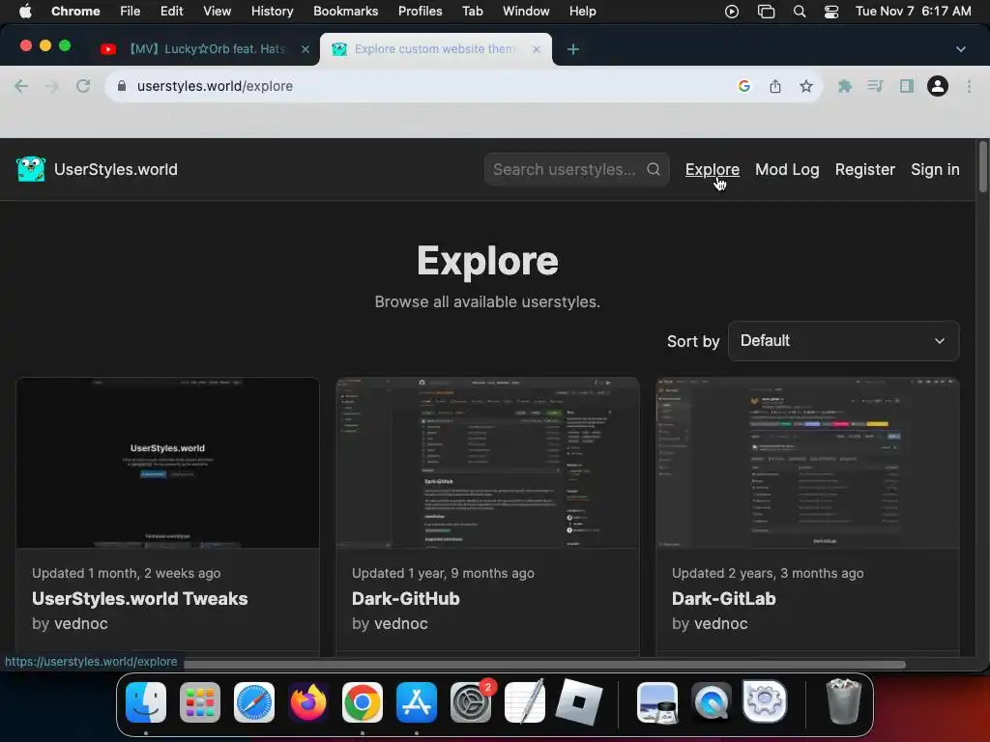Click the Explore navigation link
990x742 pixels.
(x=713, y=169)
